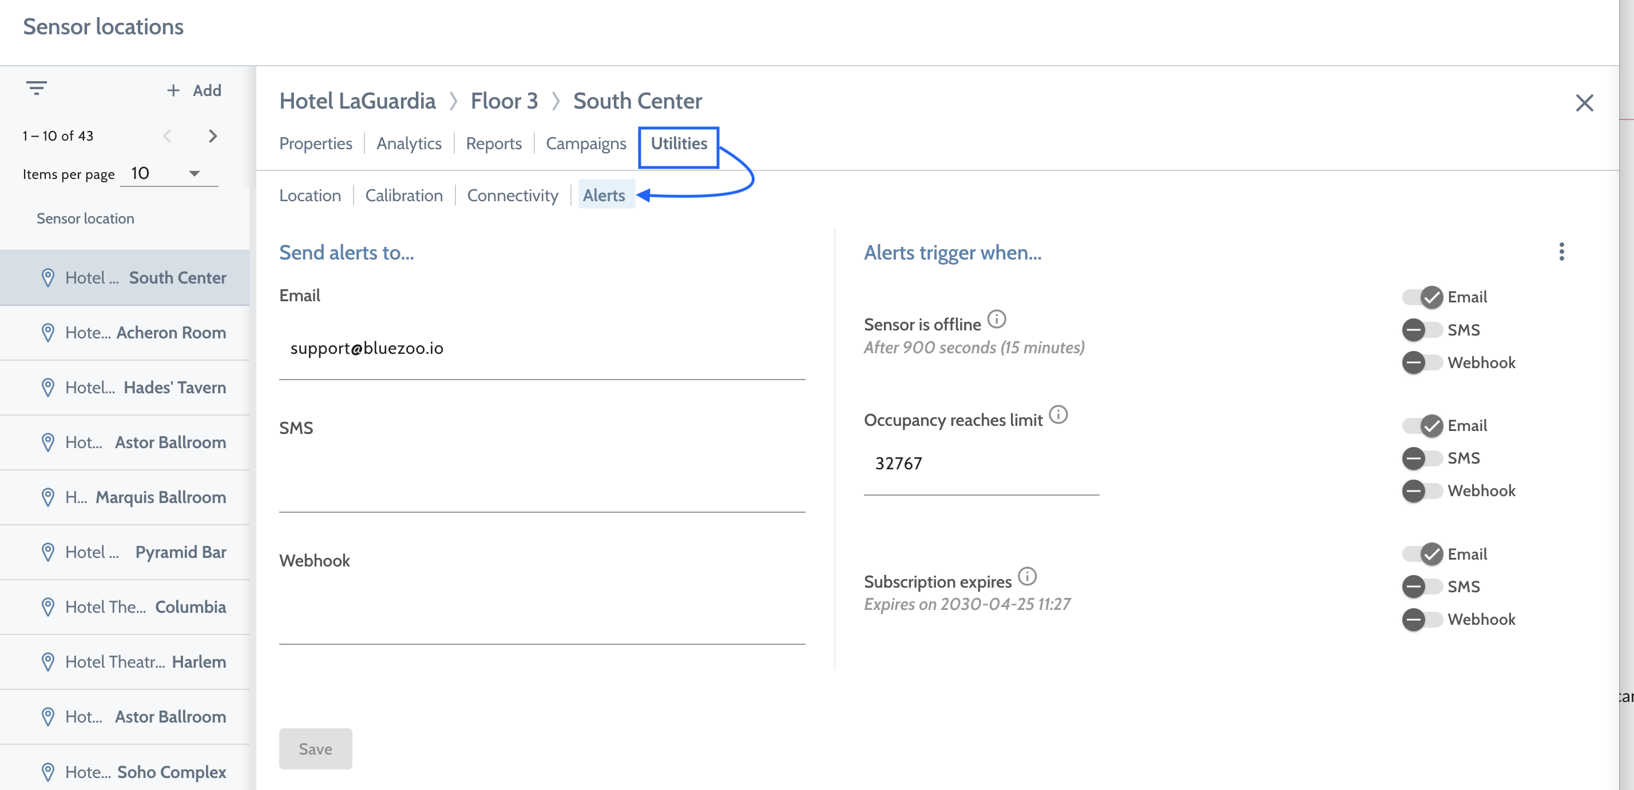Click the location pin icon beside Acheron Room
The height and width of the screenshot is (790, 1634).
pos(47,332)
